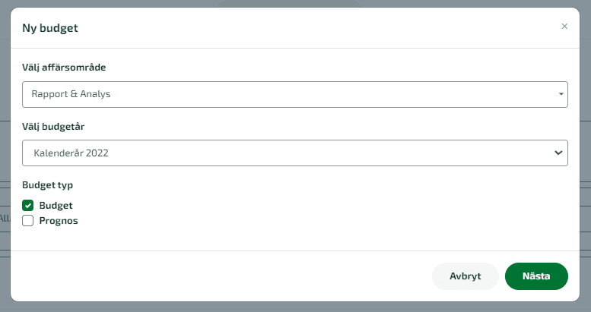Click the small arrow in Rapport & Analys dropdown
591x312 pixels.
pyautogui.click(x=561, y=94)
